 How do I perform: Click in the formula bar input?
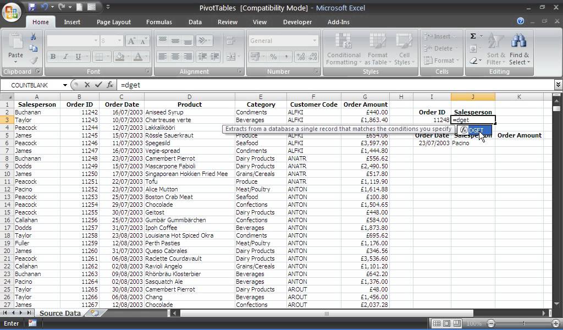pyautogui.click(x=336, y=85)
